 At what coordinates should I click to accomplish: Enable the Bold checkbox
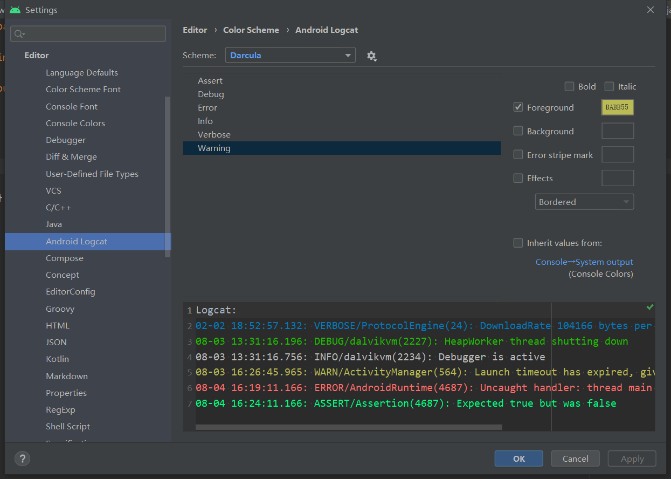[x=569, y=86]
